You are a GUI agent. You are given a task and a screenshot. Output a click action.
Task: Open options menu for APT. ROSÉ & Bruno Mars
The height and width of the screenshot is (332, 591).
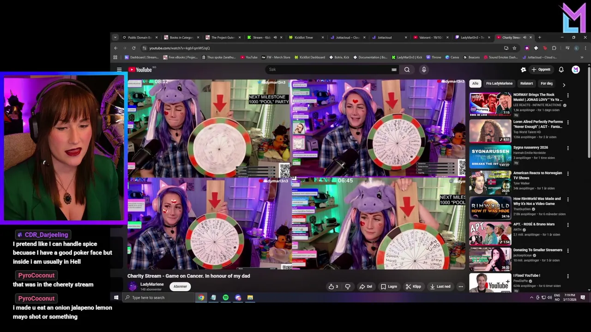(x=568, y=225)
